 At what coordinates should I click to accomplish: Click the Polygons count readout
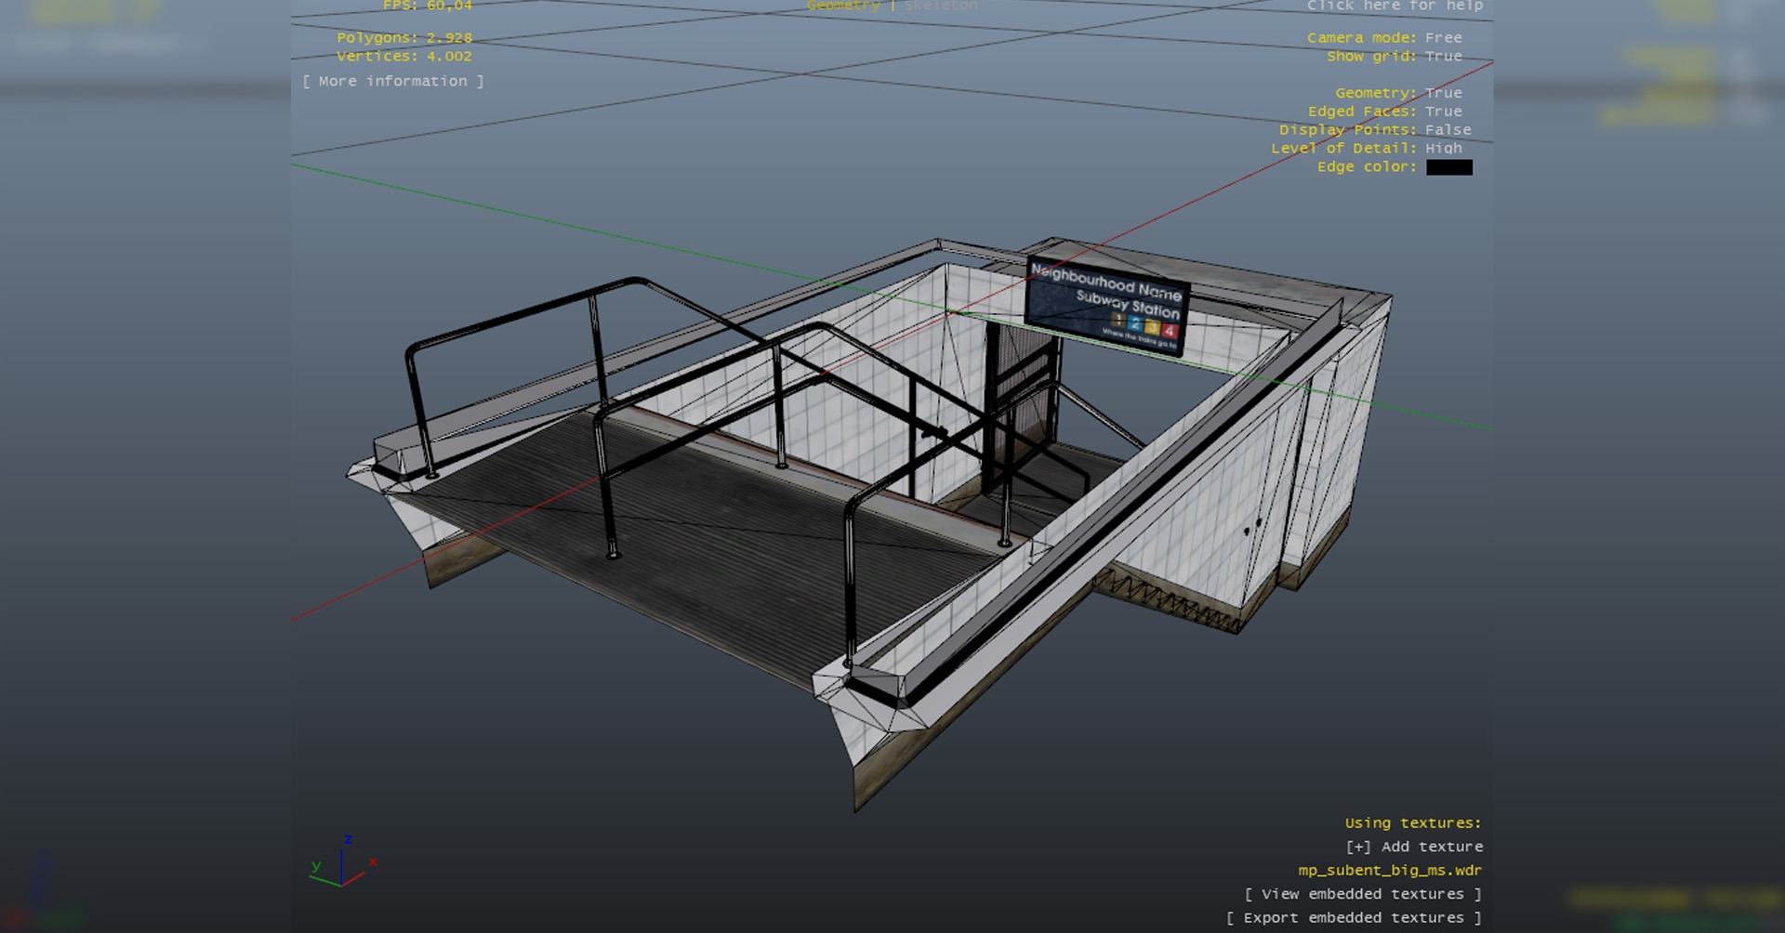(404, 38)
